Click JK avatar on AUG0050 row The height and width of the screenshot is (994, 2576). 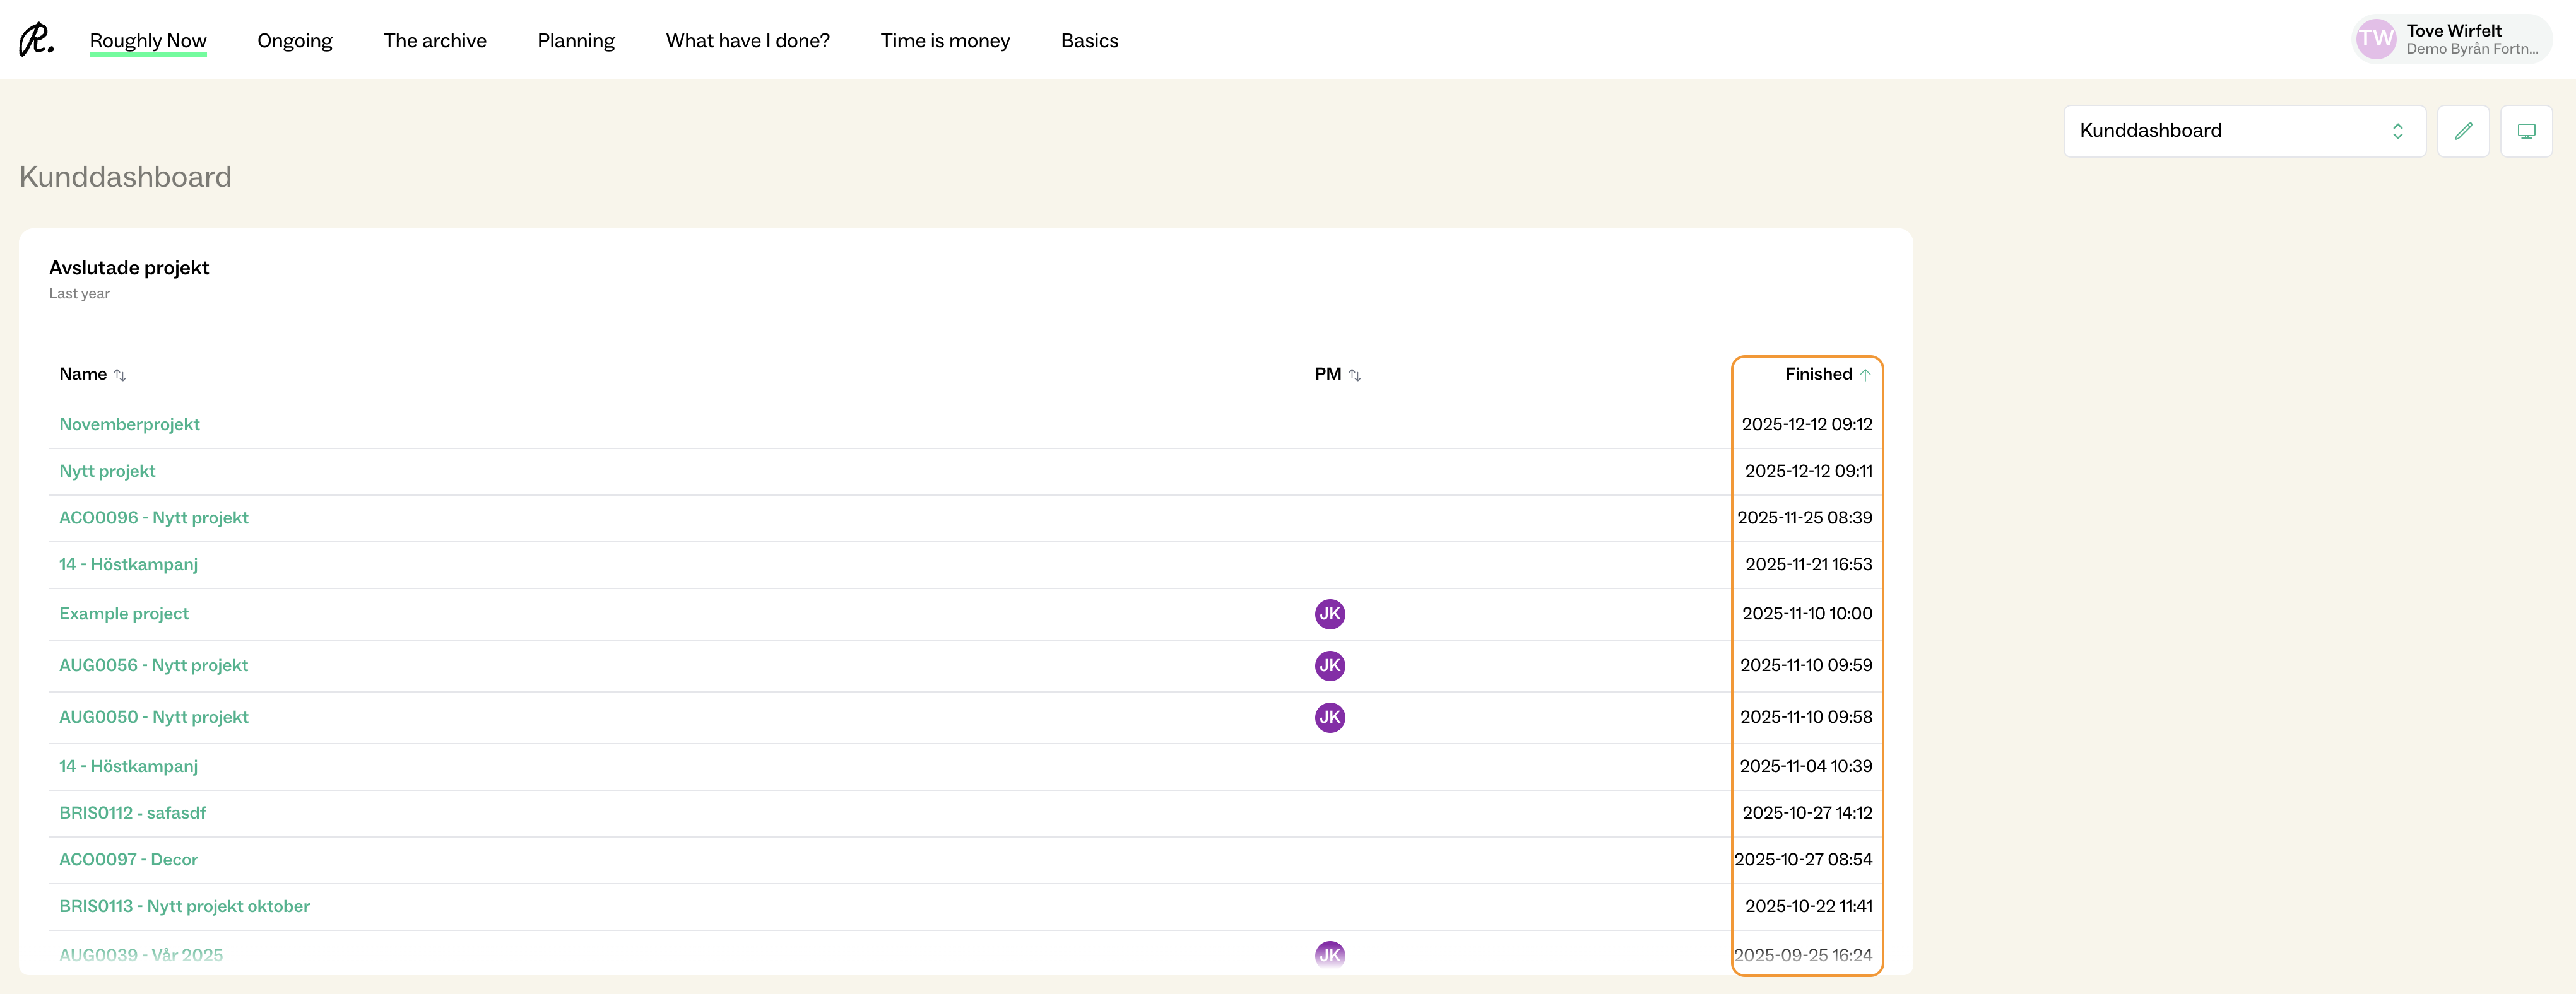[1329, 717]
